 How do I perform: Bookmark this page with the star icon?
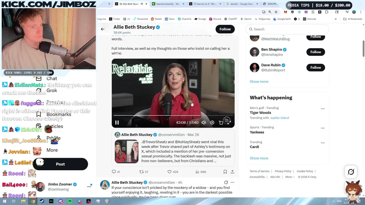pos(276,12)
